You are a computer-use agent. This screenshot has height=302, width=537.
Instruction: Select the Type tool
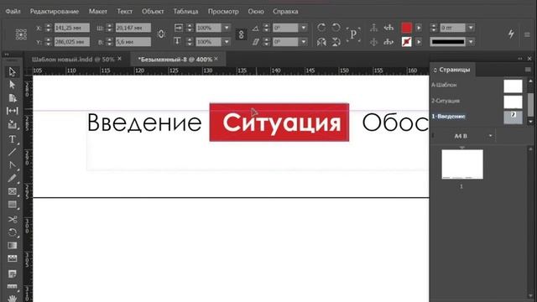(12, 139)
